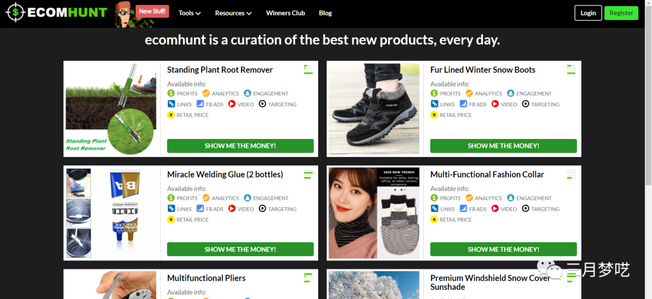The height and width of the screenshot is (299, 652).
Task: Click the Video play icon under Fur Lined Winter Snow Boots
Action: click(495, 104)
